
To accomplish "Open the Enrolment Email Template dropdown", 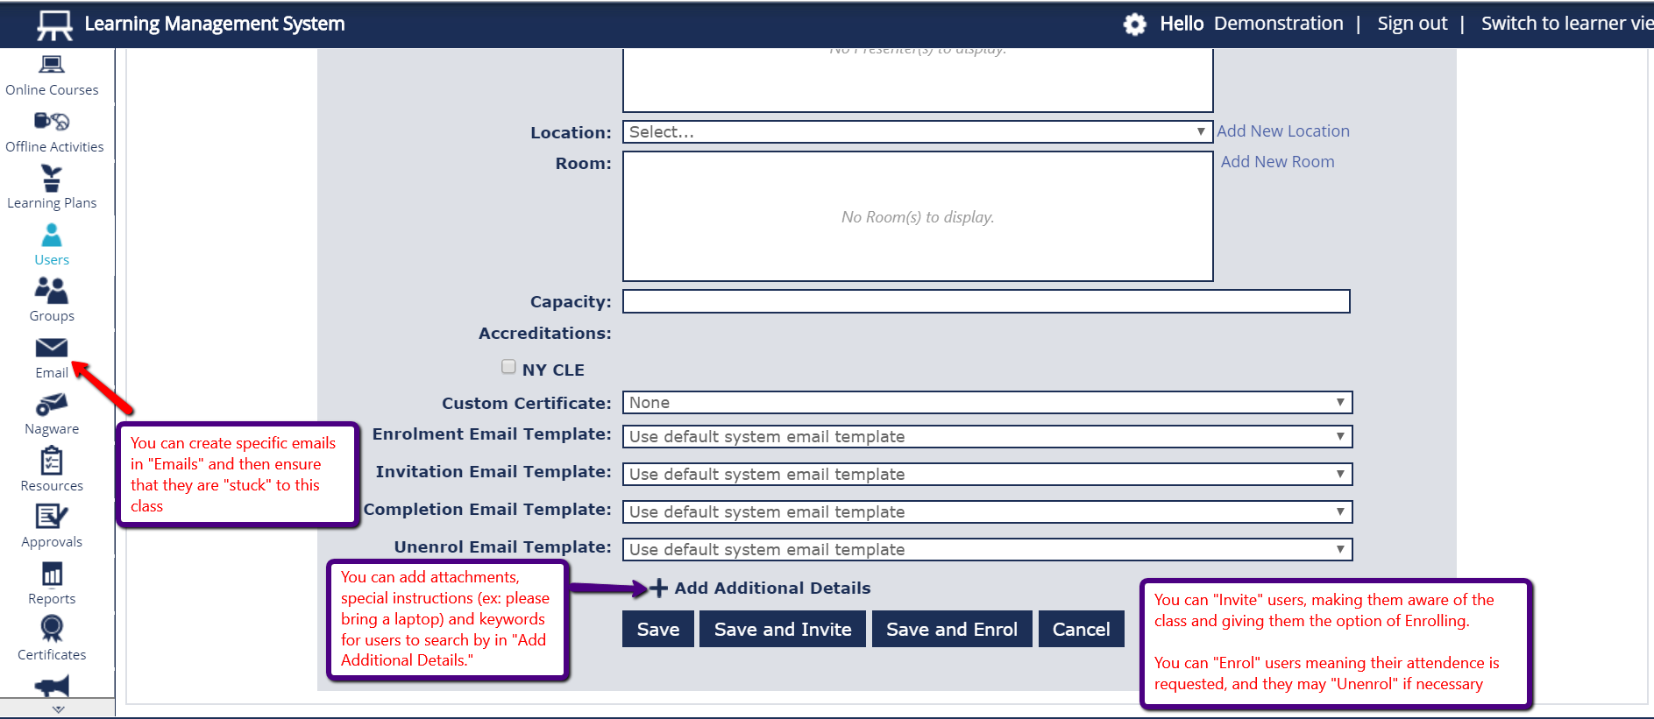I will click(x=987, y=437).
